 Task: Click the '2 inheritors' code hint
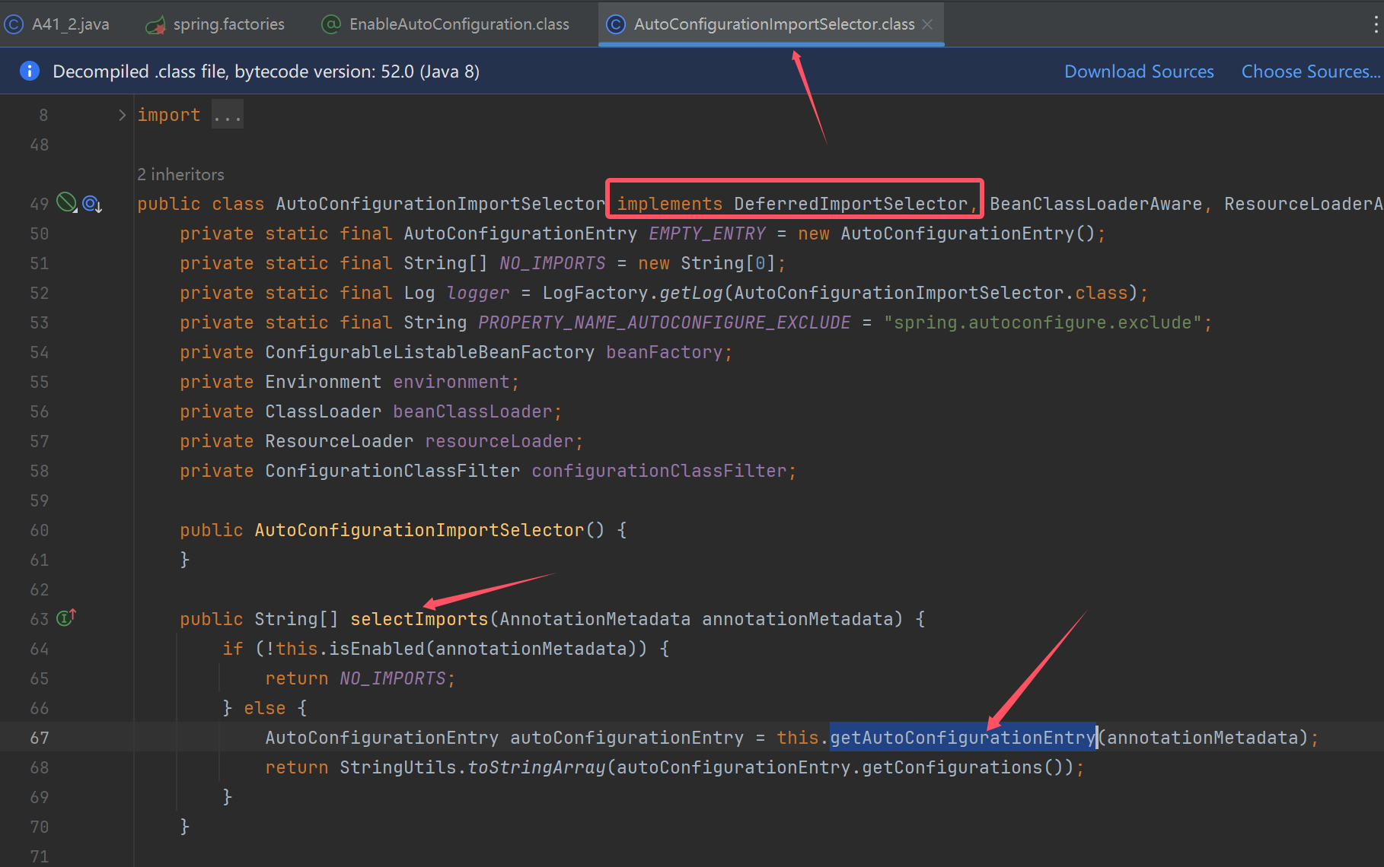click(180, 174)
